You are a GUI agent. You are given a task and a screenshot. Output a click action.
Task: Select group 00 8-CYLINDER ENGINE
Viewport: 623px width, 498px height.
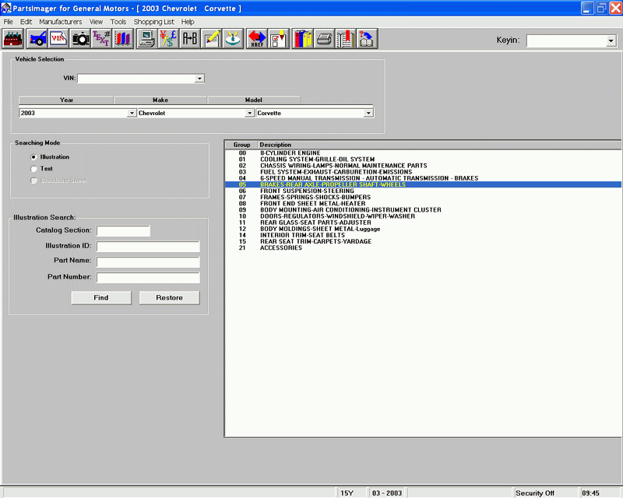pos(423,153)
